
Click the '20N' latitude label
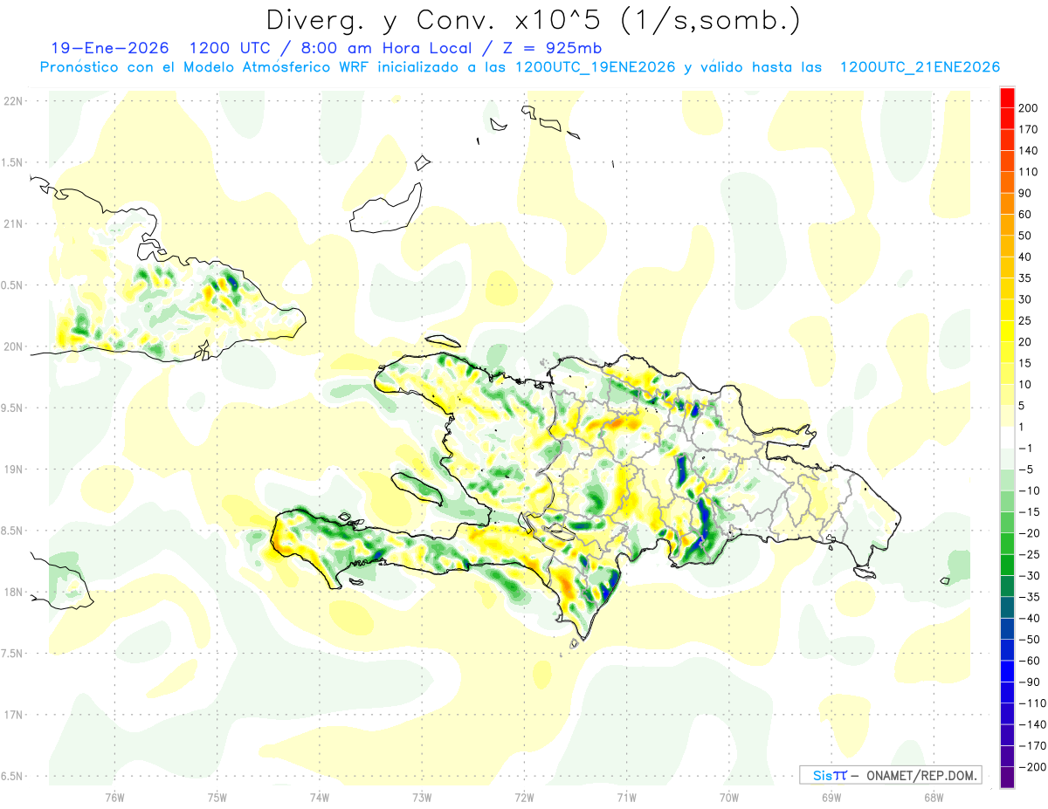[x=12, y=346]
